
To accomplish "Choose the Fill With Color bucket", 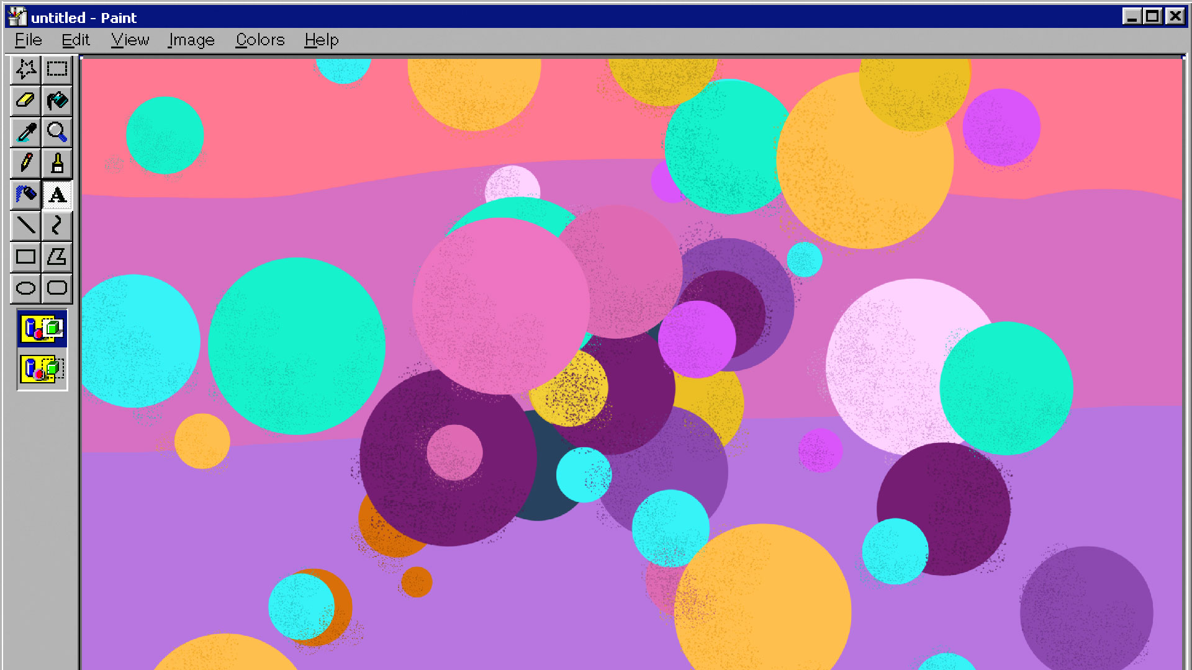I will (57, 100).
